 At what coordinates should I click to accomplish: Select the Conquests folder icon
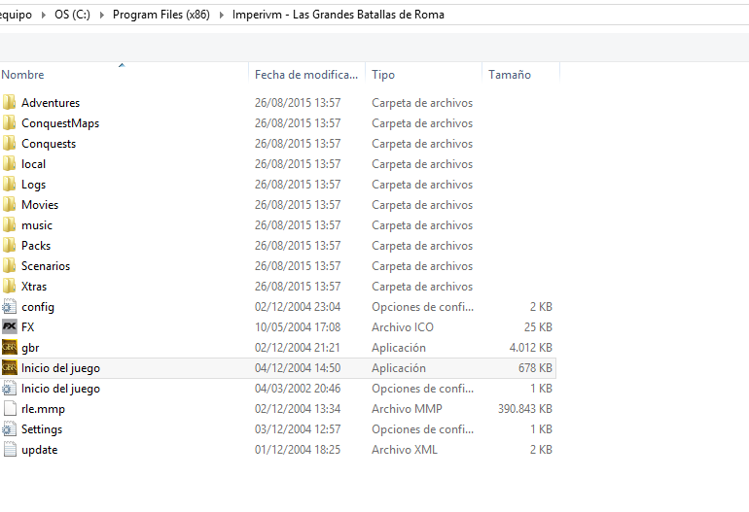point(9,143)
